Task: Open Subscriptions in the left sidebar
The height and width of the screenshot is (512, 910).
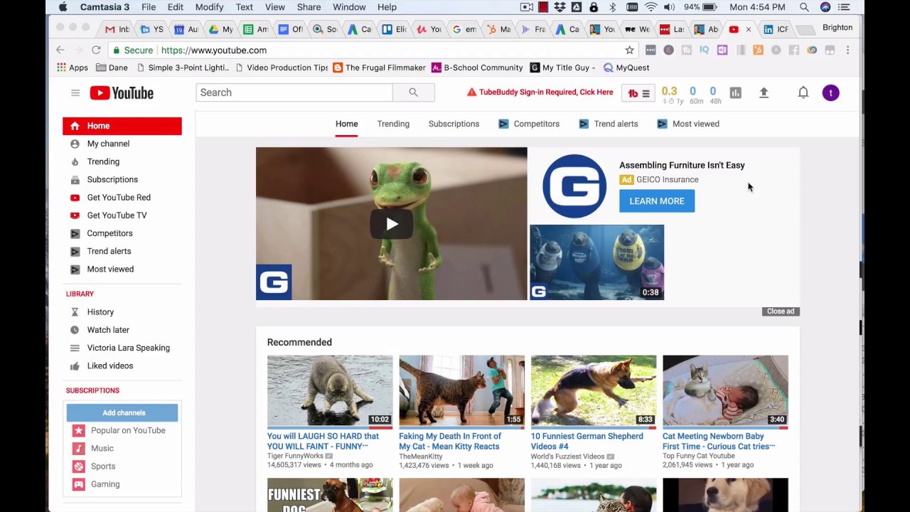Action: [x=112, y=179]
